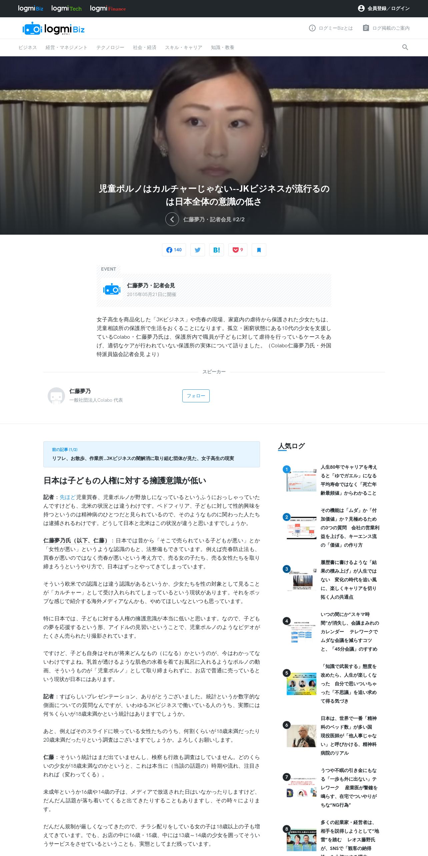Open ranking 7 thumbnail うつや不眠 article
The image size is (428, 856).
coord(302,788)
